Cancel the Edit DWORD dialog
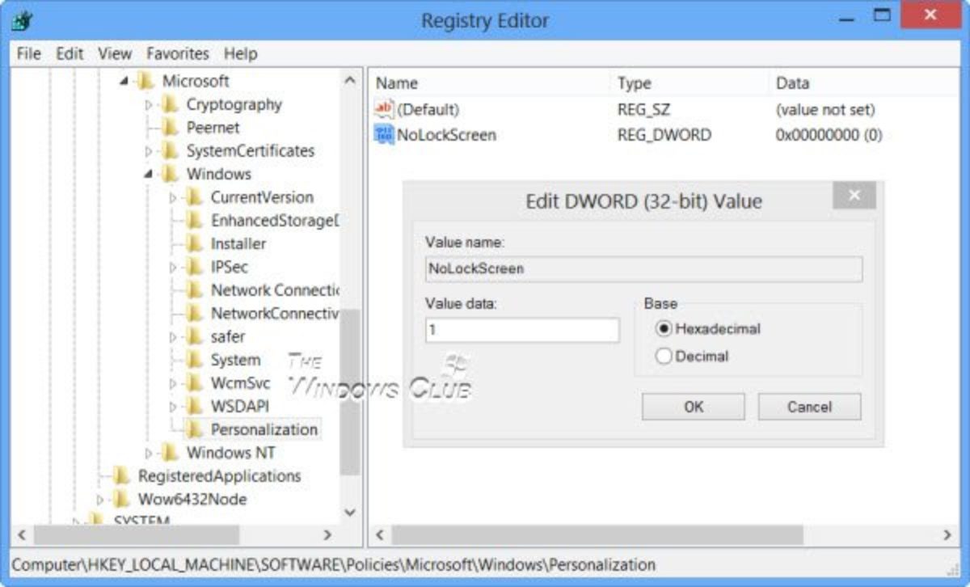 click(x=810, y=407)
